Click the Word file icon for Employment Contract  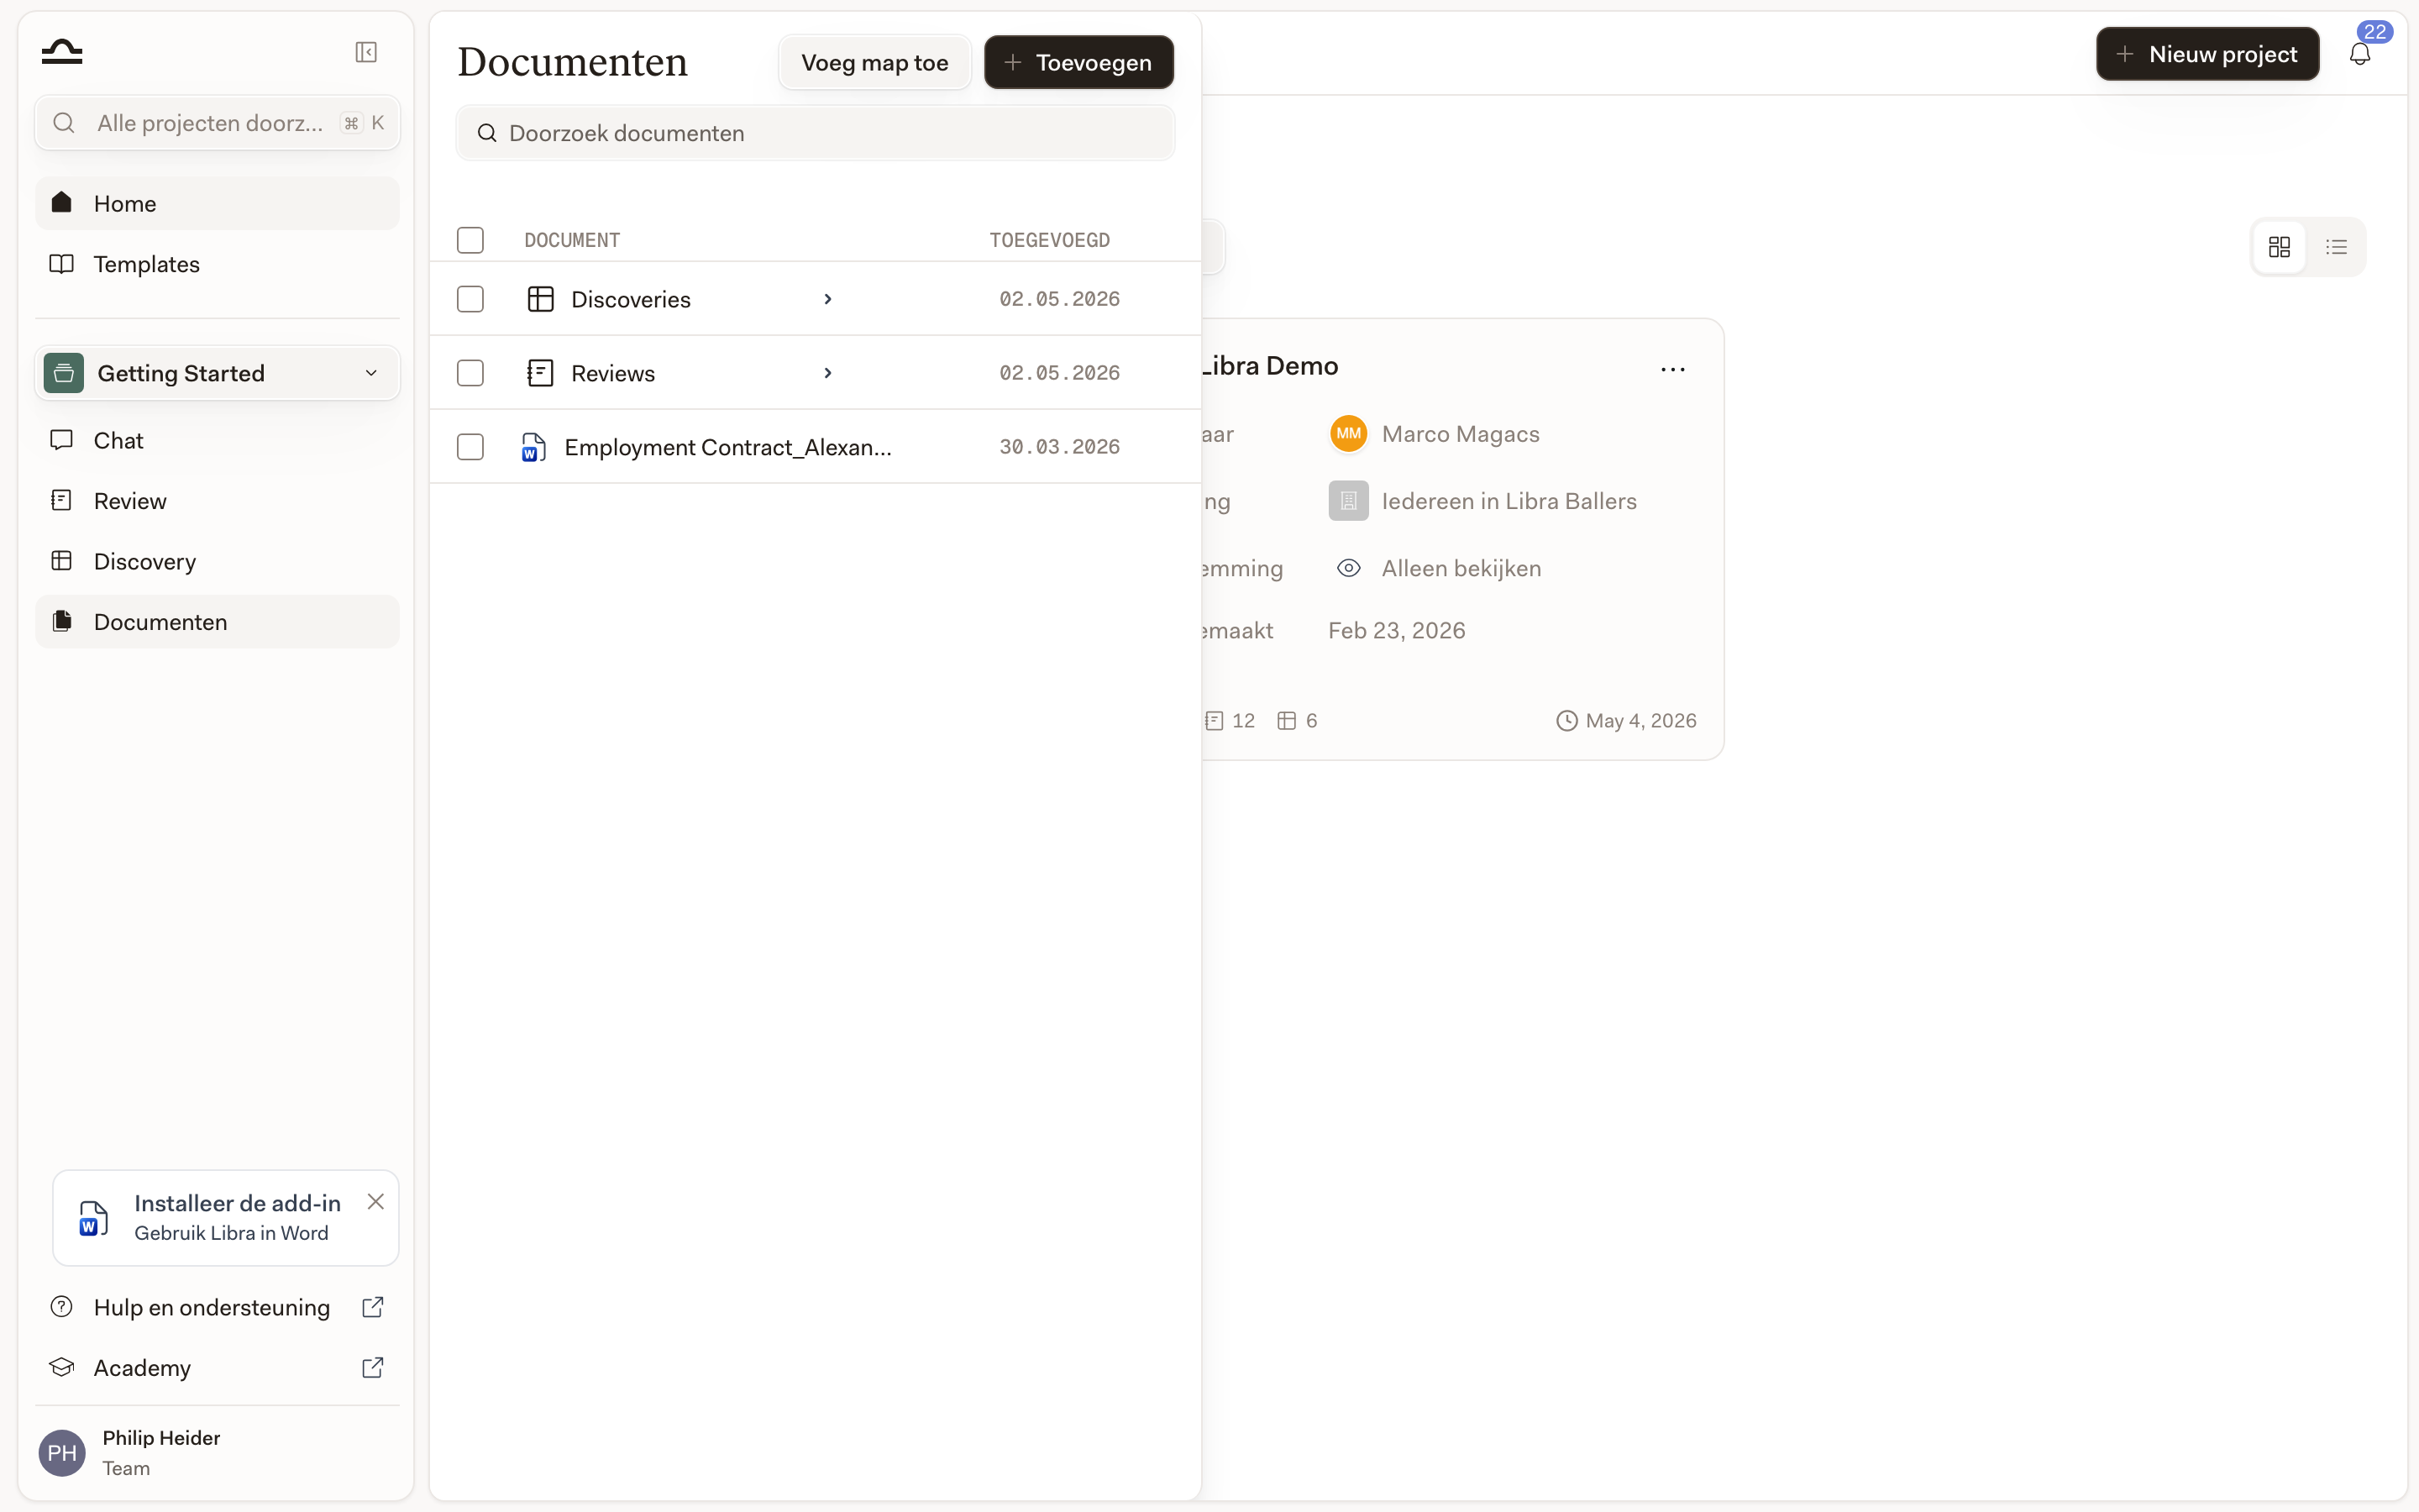[534, 447]
